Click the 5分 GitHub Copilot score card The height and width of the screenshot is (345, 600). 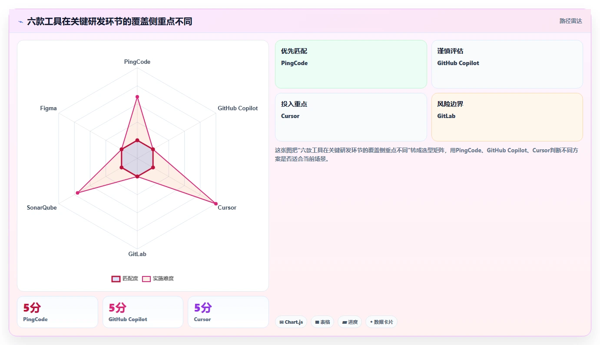tap(143, 312)
